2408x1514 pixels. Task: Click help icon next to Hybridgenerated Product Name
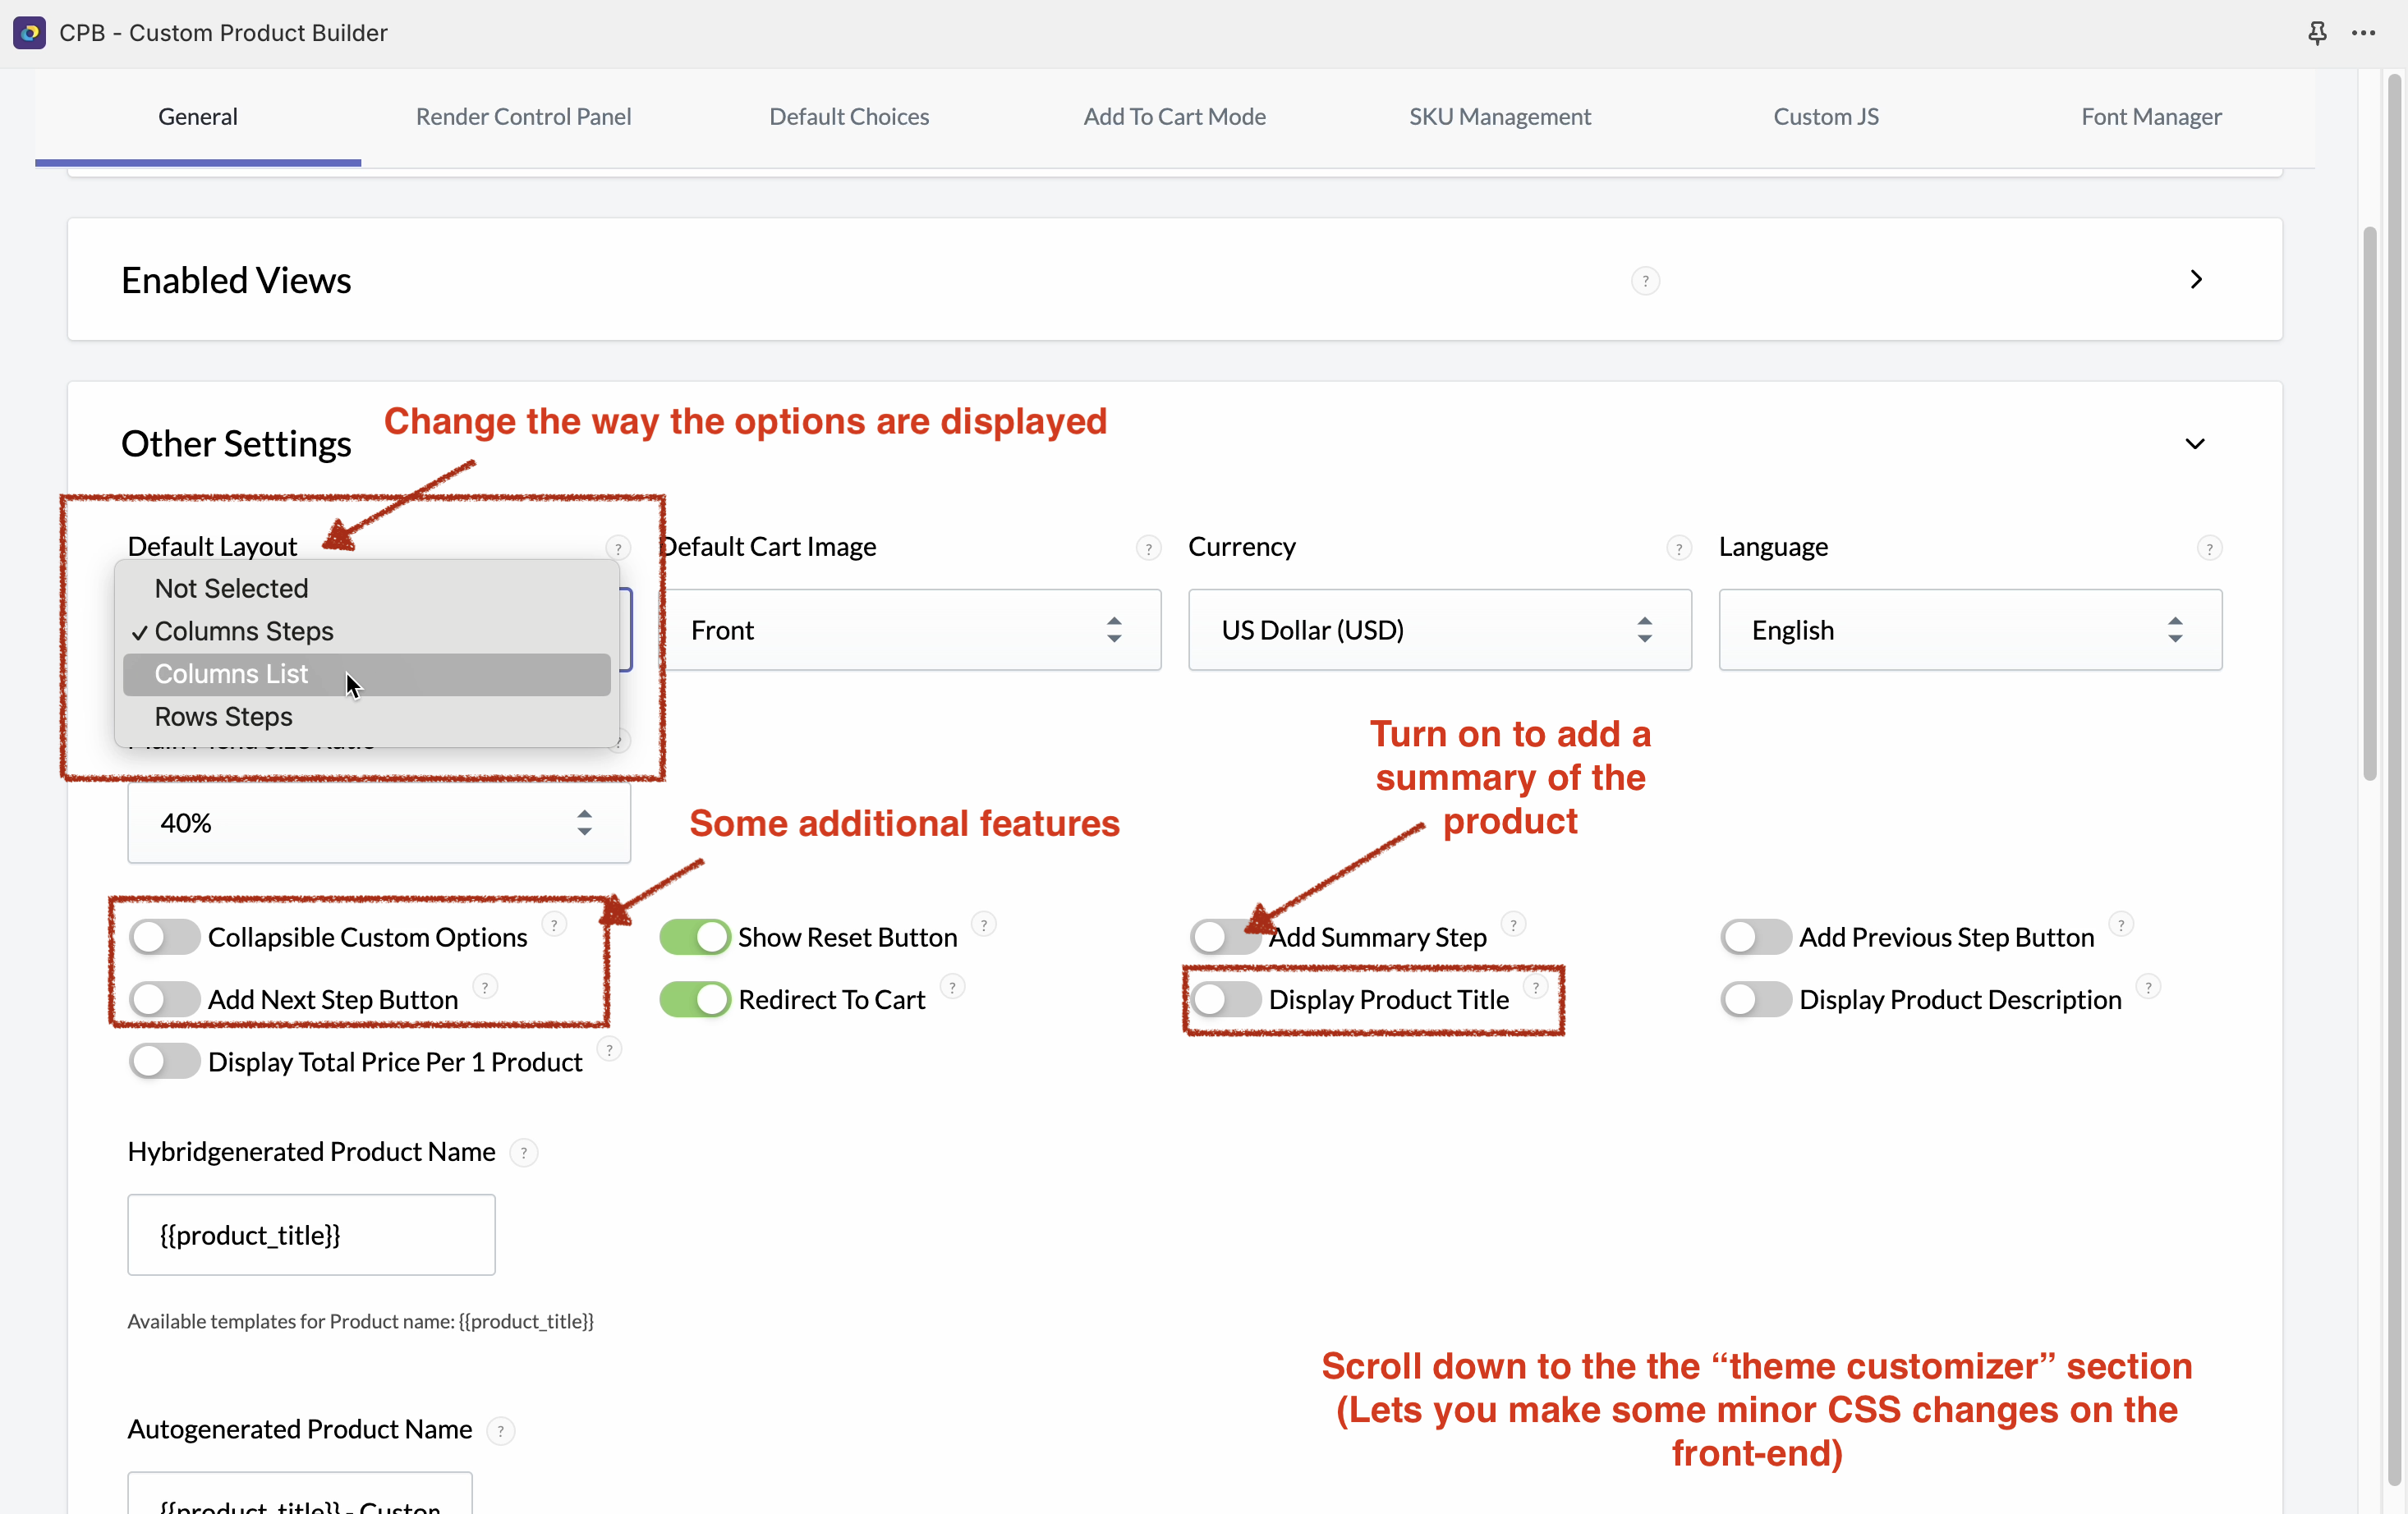click(x=523, y=1153)
